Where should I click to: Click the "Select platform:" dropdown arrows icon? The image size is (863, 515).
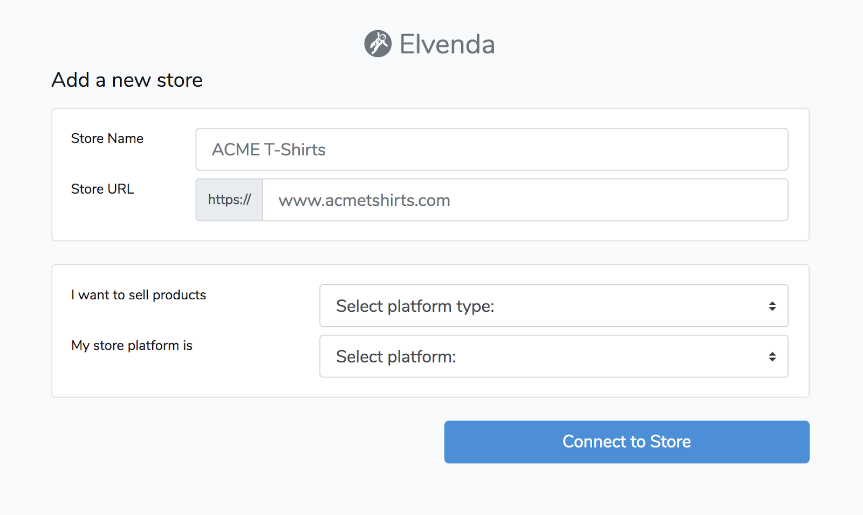coord(772,357)
